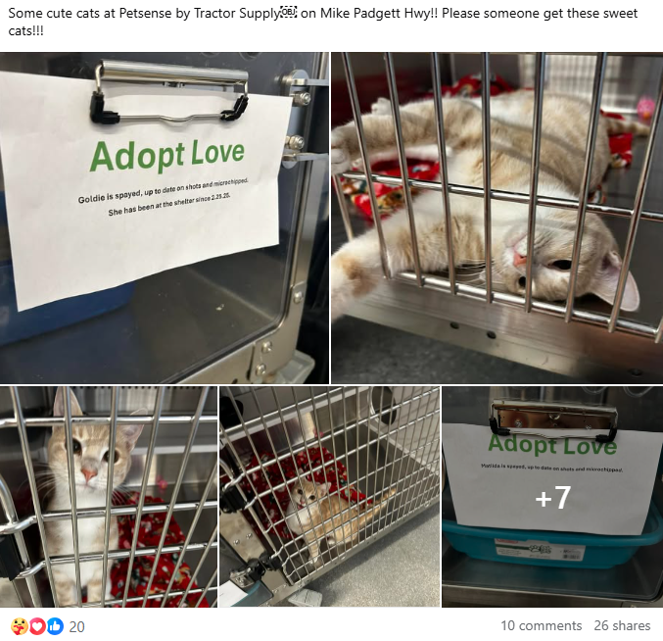Click the red Love heart reaction icon
Screen dimensions: 663x641
point(37,626)
